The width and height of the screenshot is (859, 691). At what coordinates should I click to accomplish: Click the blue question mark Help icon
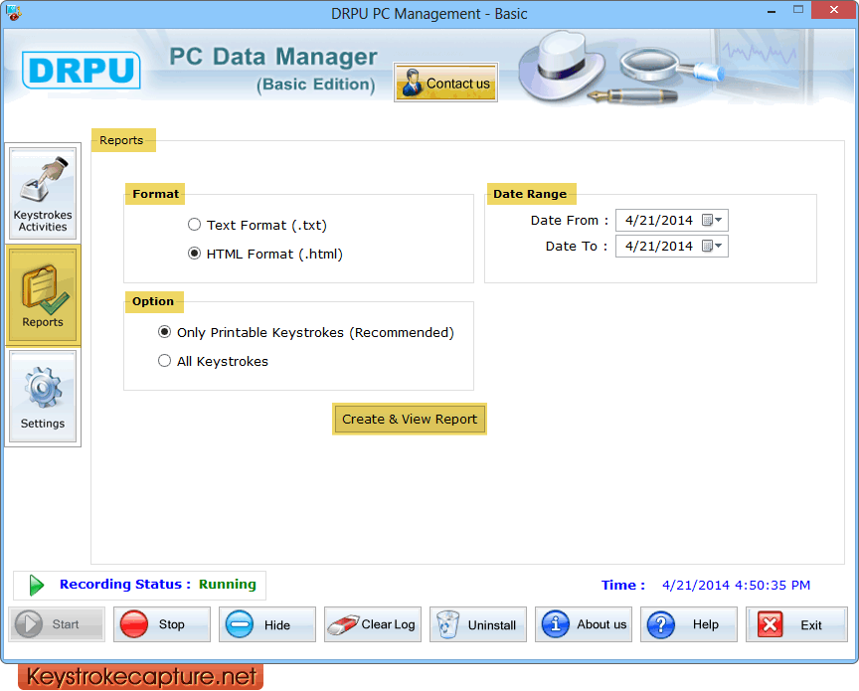[661, 624]
